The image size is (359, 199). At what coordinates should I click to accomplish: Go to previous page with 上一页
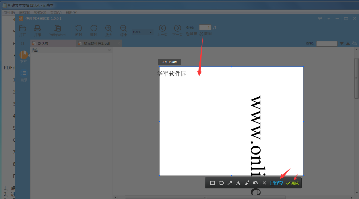162,31
